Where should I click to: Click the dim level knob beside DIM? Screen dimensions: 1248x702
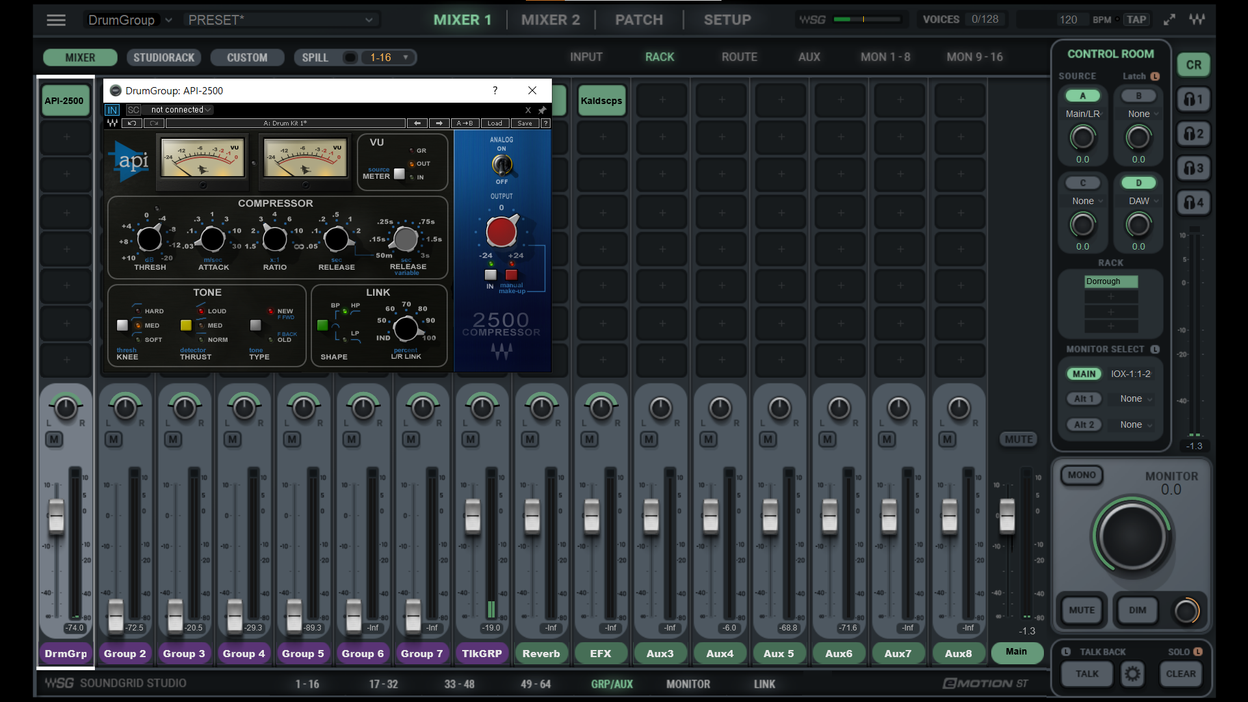pyautogui.click(x=1186, y=610)
